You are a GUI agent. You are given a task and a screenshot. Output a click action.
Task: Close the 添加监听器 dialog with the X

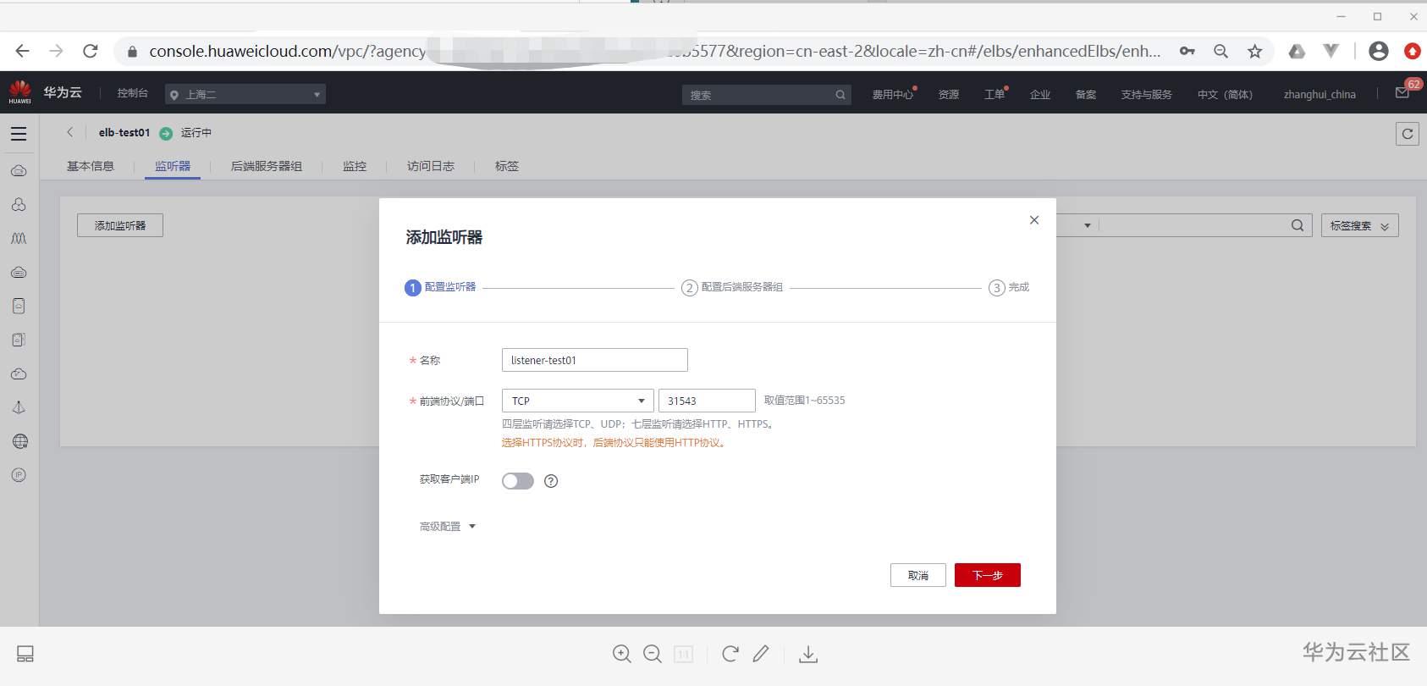pyautogui.click(x=1033, y=220)
